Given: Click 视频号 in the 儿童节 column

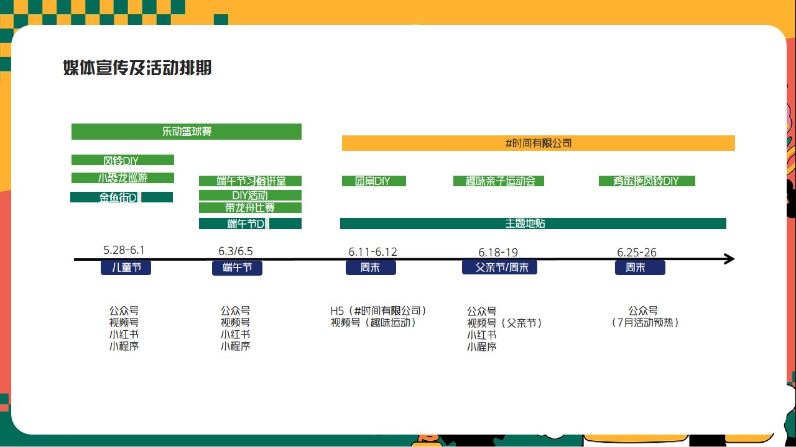Looking at the screenshot, I should coord(124,322).
